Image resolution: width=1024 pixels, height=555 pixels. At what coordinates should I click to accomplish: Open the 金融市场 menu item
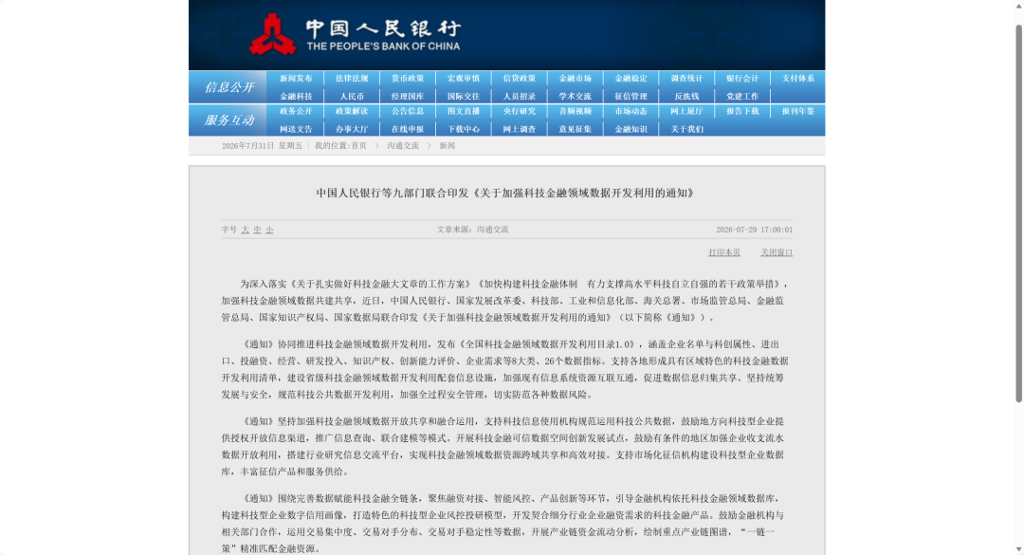576,79
